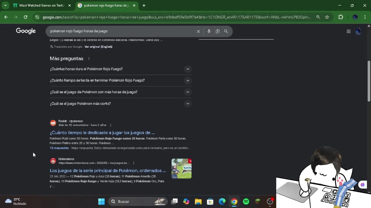Open the '19 respuestas' link
This screenshot has height=208, width=371.
tap(59, 148)
